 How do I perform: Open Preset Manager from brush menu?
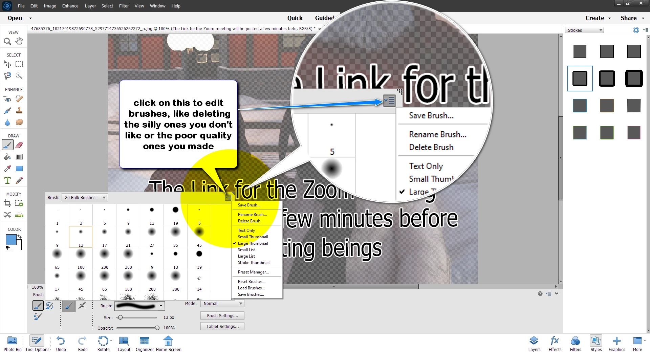[x=253, y=272]
